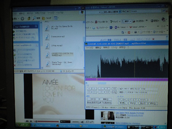The image size is (172, 129).
Task: Click the browser Print icon
Action: pos(135,32)
